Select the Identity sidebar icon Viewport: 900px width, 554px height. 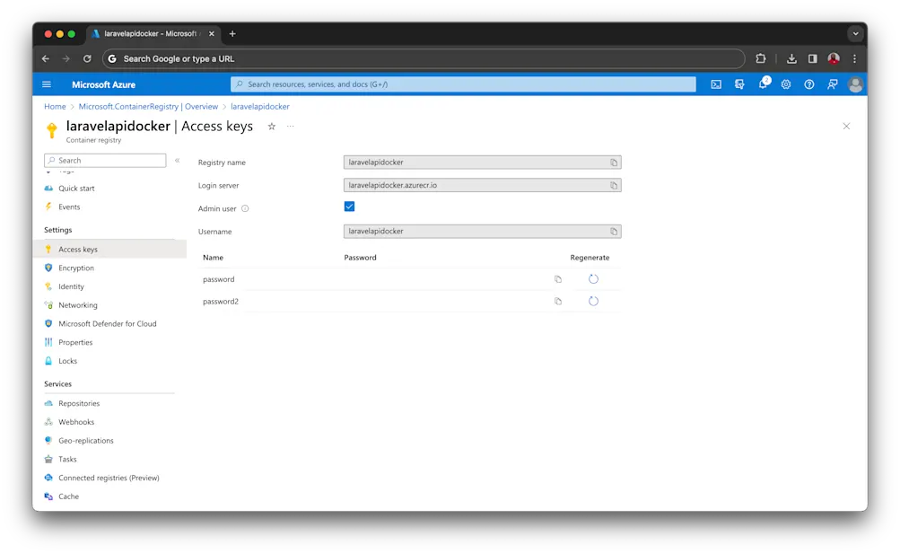(x=48, y=286)
